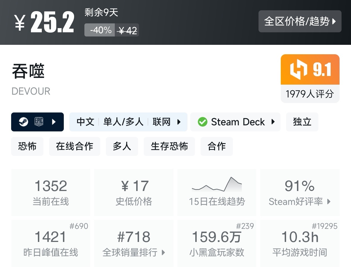The width and height of the screenshot is (351, 267).
Task: Click the Steam Deck verified checkmark icon
Action: 203,122
